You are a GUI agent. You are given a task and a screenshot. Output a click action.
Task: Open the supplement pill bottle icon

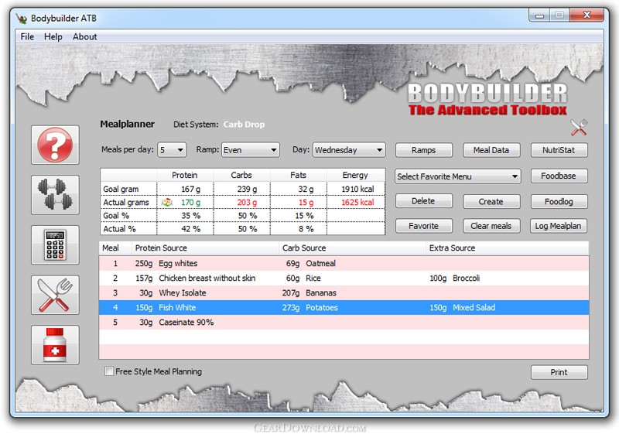tap(55, 345)
